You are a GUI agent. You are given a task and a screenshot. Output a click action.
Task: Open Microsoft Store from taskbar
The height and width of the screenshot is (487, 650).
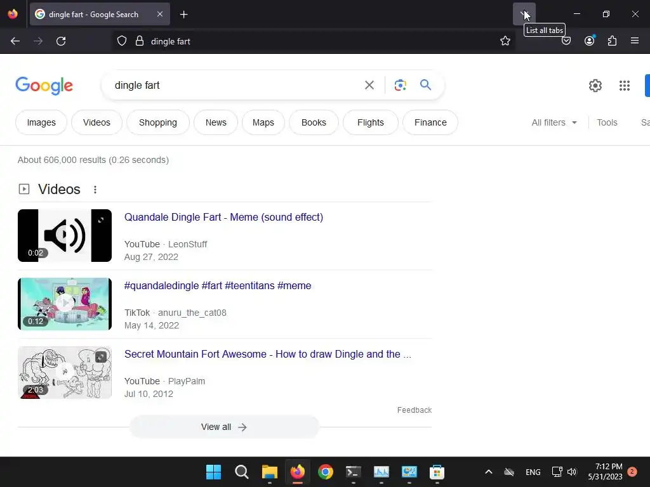(437, 472)
